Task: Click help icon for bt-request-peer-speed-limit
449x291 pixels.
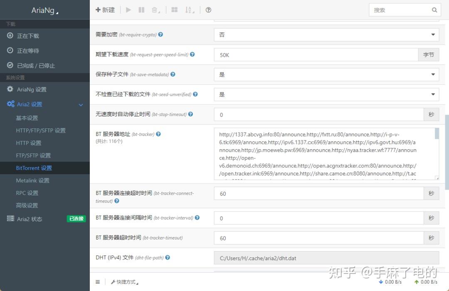Action: coord(192,54)
